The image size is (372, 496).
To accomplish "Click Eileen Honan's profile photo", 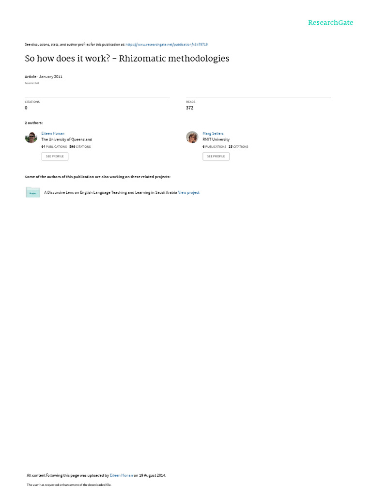I will [31, 137].
